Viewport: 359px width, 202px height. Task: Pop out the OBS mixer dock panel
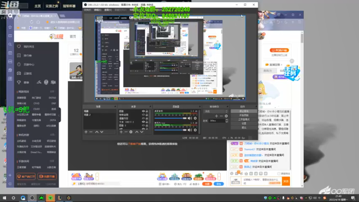pos(200,107)
